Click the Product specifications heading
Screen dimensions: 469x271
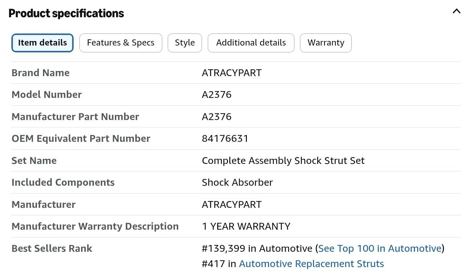point(66,13)
